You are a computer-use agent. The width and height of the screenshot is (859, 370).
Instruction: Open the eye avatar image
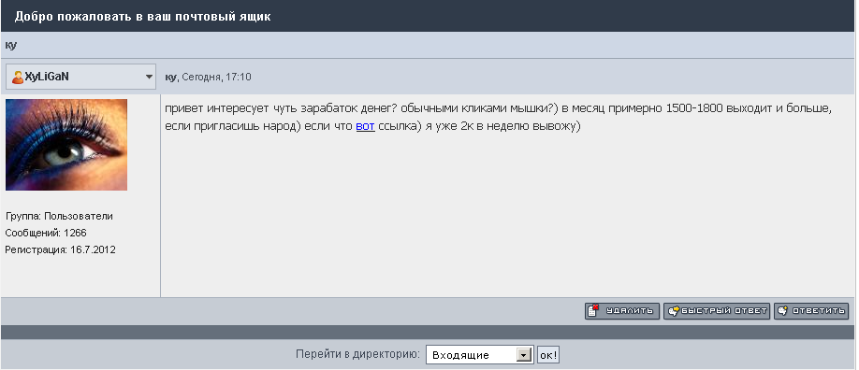[x=66, y=145]
